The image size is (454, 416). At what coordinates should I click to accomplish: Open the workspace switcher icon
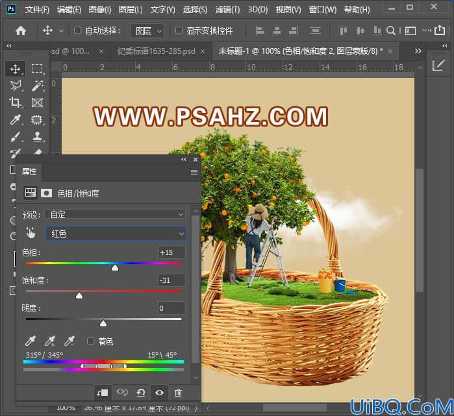point(410,31)
